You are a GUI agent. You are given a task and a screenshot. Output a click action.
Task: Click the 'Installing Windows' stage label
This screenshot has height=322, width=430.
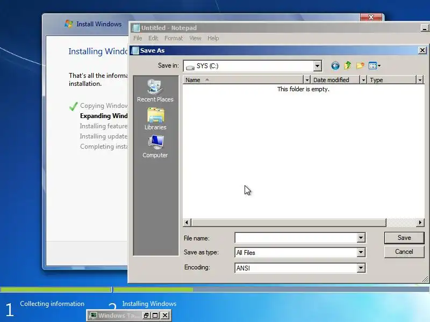coord(149,304)
